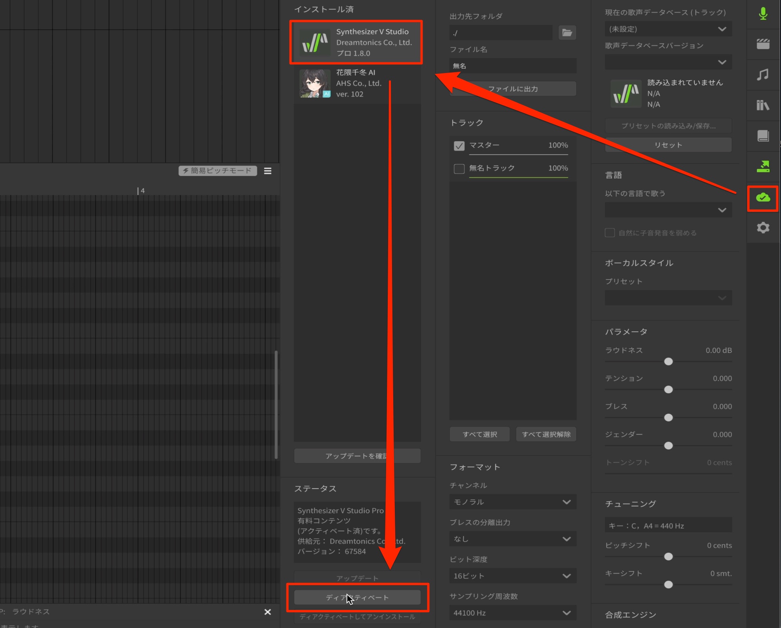Open the ブレスの分離出力 dropdown
This screenshot has height=628, width=781.
(x=513, y=539)
